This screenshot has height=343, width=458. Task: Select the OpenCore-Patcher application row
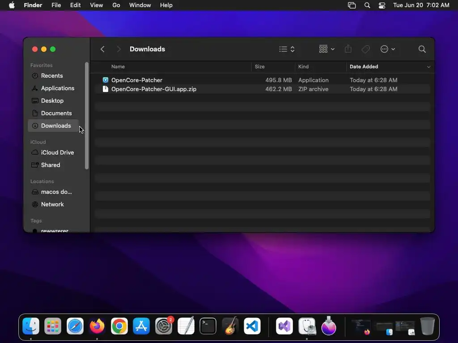[x=263, y=80]
